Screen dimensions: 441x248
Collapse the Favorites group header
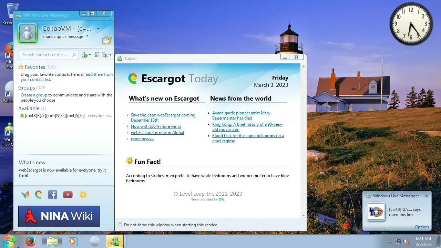click(37, 67)
